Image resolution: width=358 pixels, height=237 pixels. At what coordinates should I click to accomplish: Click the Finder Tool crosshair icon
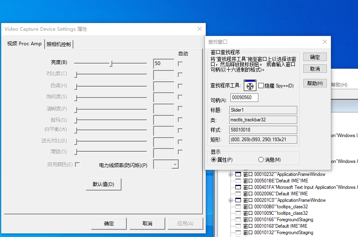(x=250, y=86)
